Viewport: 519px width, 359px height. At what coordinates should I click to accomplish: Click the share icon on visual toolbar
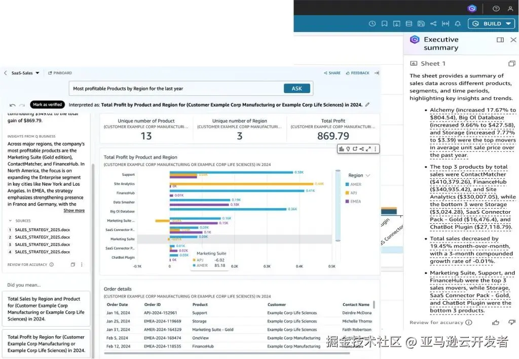[x=362, y=149]
